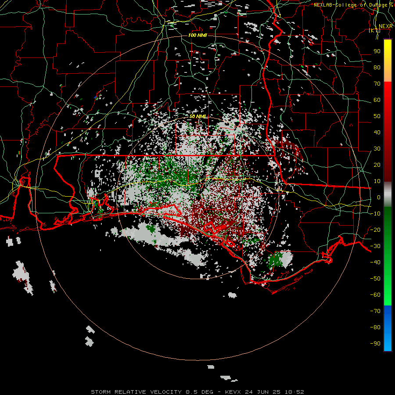Click the positive 30 scale value
The width and height of the screenshot is (395, 395).
tap(377, 149)
